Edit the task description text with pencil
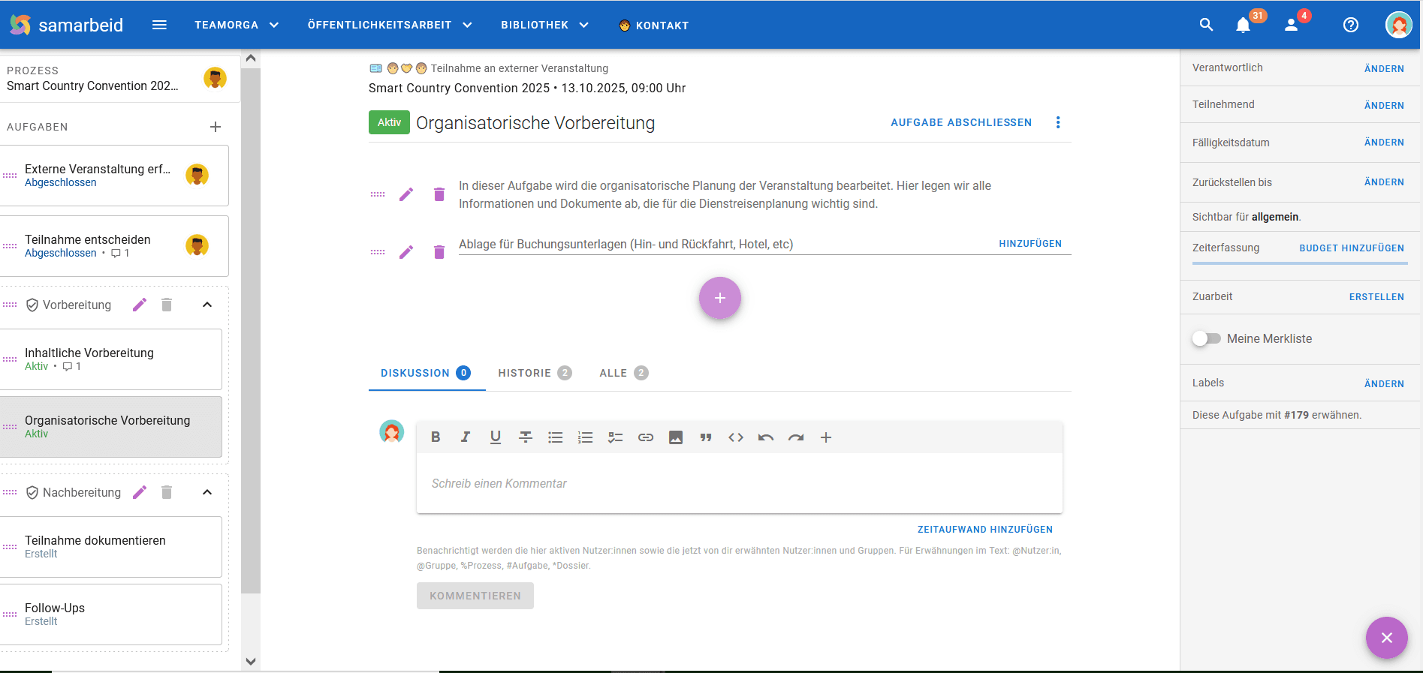This screenshot has height=673, width=1423. pyautogui.click(x=406, y=195)
